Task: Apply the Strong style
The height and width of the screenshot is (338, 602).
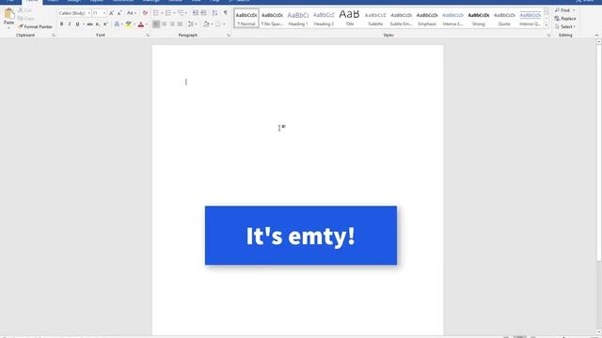Action: (x=479, y=18)
